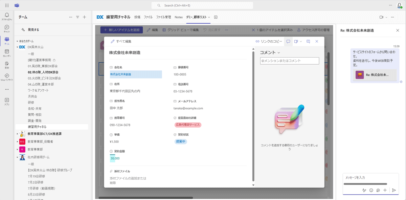This screenshot has height=200, width=406.
Task: Close the 株式会社未来創造 item dialog
Action: 317,41
